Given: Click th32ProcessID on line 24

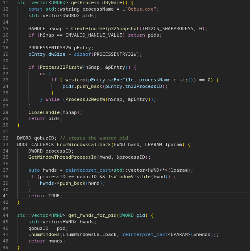Looking at the screenshot, I should point(143,86).
